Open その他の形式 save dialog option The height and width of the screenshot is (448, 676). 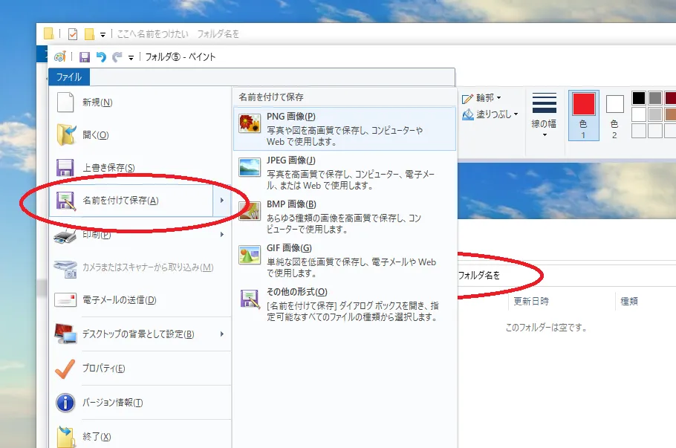pyautogui.click(x=344, y=304)
